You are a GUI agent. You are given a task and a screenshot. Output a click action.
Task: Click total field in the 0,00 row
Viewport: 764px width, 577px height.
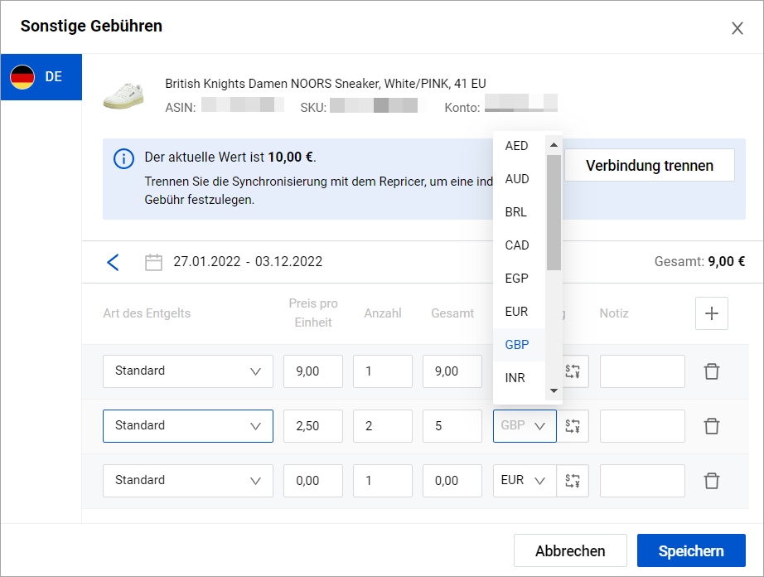(x=452, y=481)
